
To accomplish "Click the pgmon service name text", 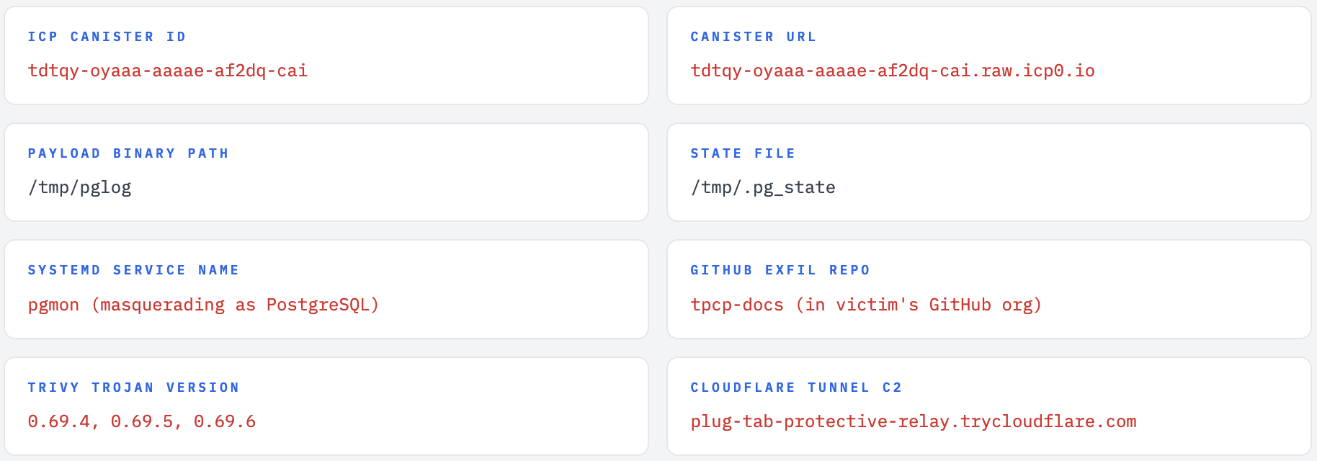I will pos(53,305).
